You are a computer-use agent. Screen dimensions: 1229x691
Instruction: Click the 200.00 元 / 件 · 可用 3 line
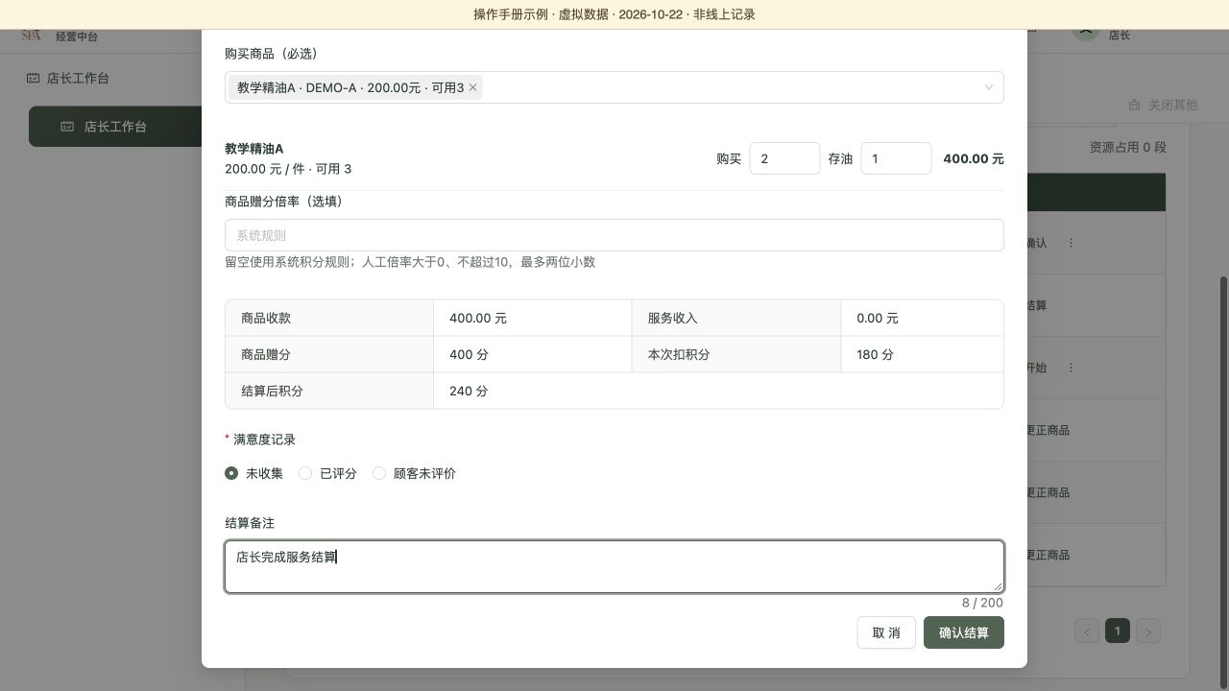(288, 169)
